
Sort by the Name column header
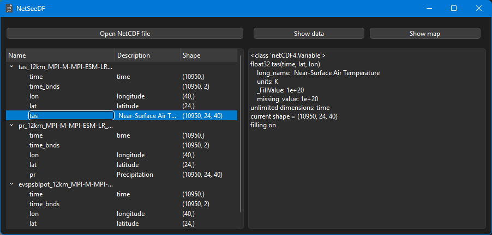pos(61,55)
